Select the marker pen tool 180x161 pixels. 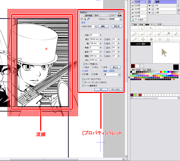point(151,34)
